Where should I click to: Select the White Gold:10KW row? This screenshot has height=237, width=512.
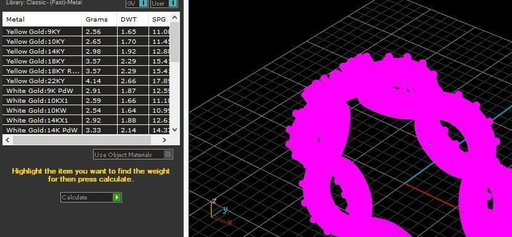(86, 110)
